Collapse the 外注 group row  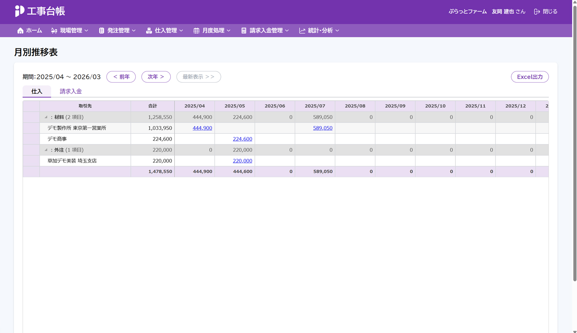pos(46,150)
